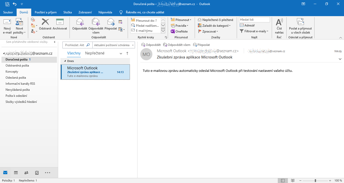Open ribbon display options in title bar
The width and height of the screenshot is (344, 183).
pyautogui.click(x=303, y=4)
